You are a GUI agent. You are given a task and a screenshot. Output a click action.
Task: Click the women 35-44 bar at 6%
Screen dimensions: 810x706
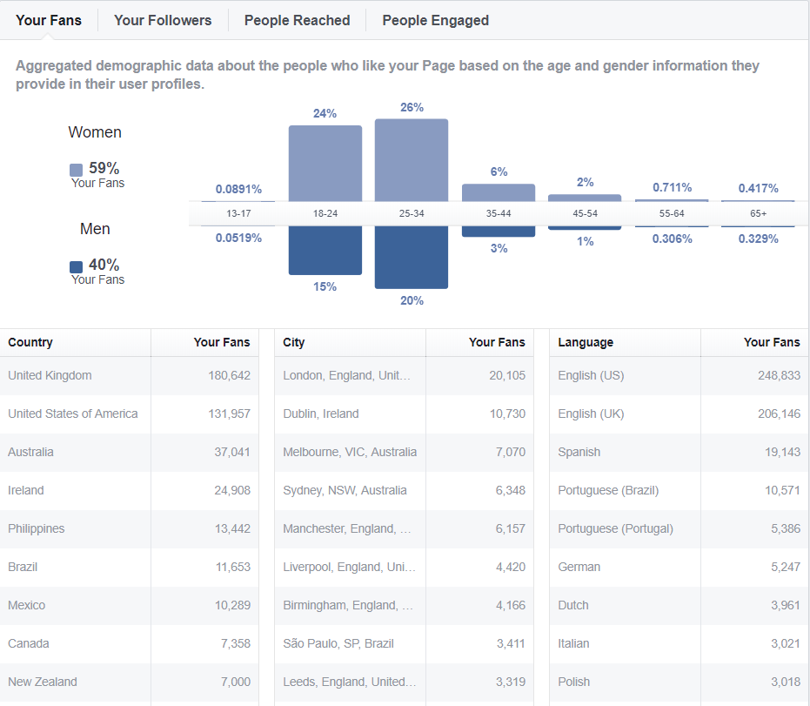tap(499, 192)
